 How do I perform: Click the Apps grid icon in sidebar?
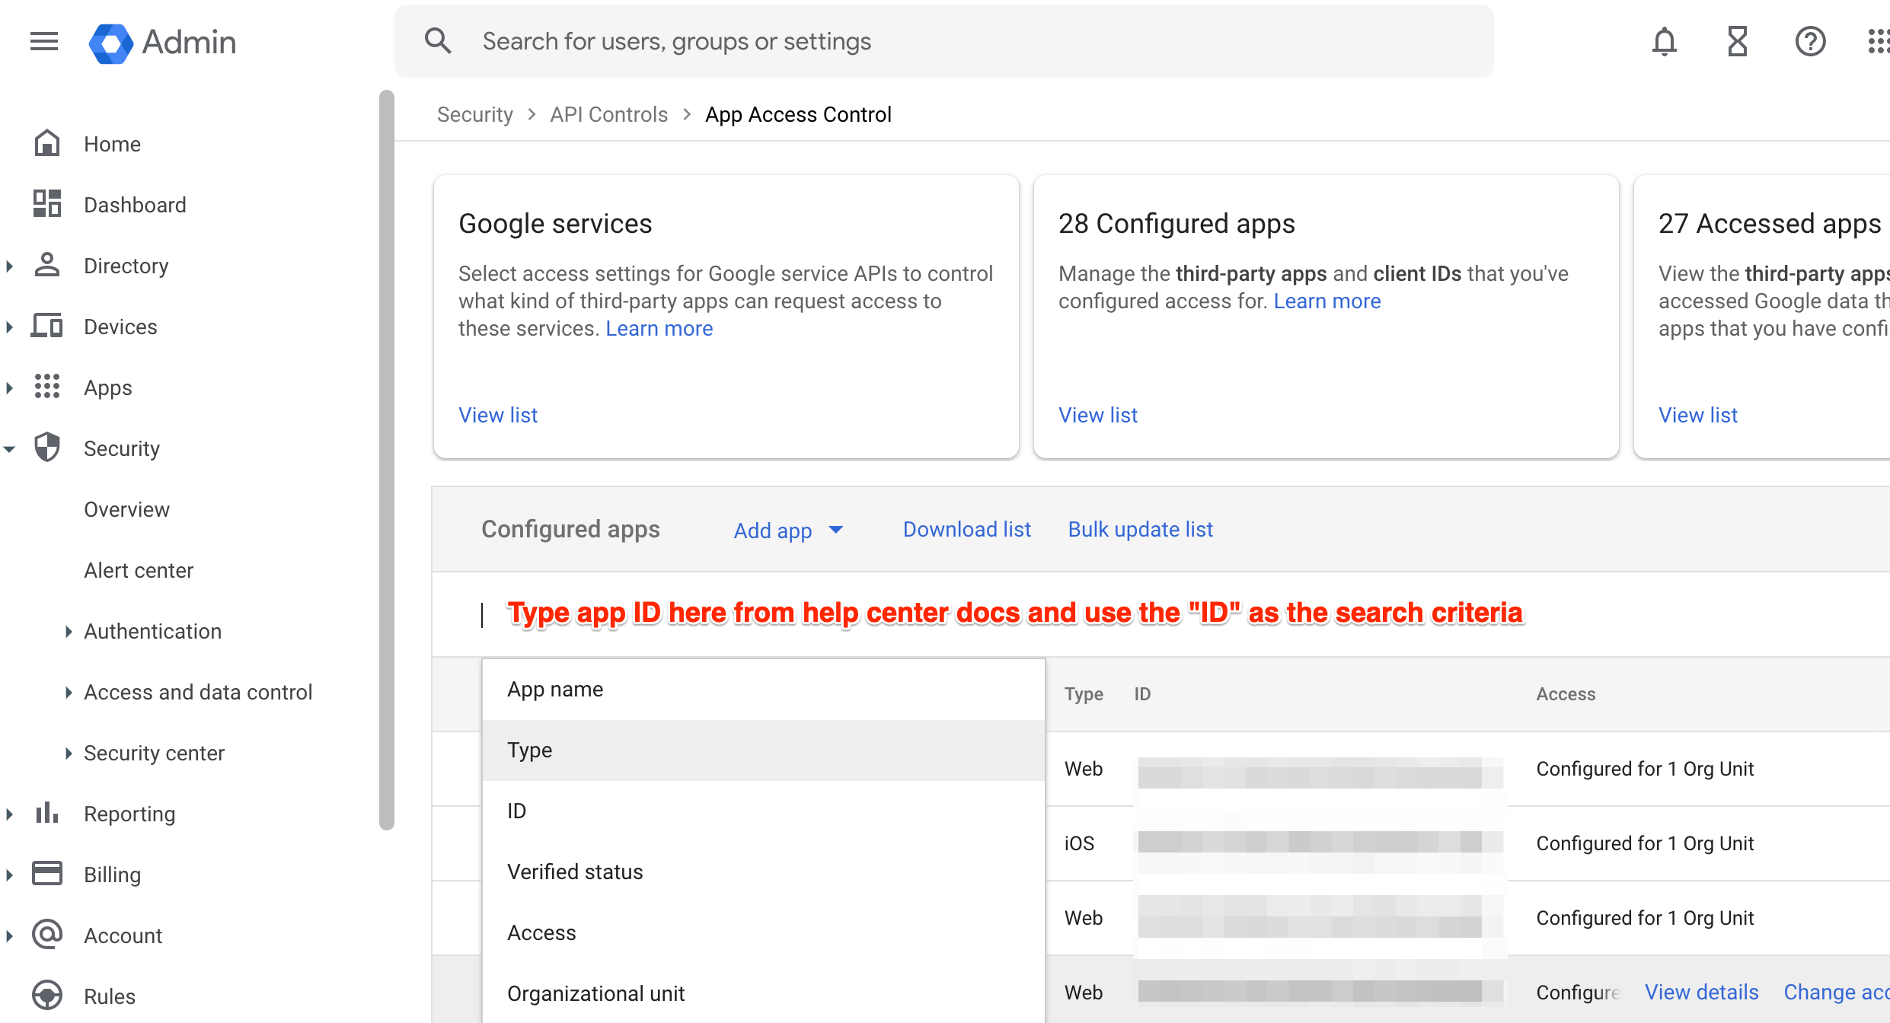(x=47, y=387)
